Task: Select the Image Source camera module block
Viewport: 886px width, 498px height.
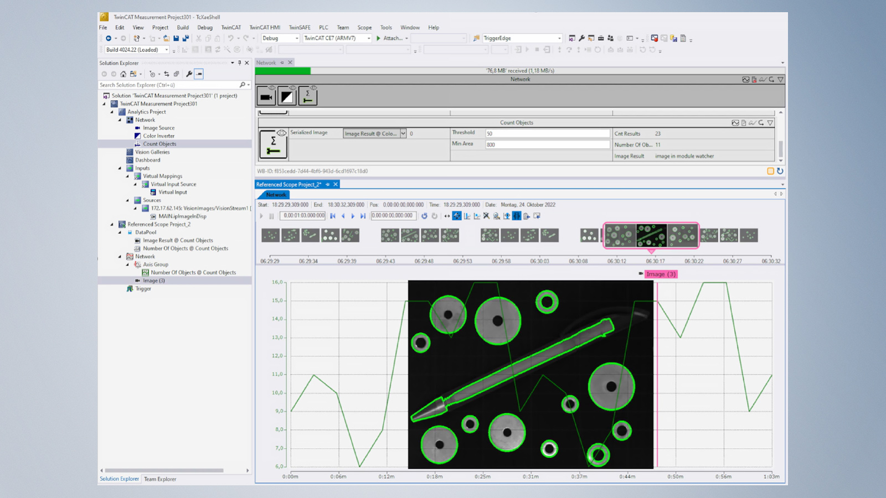Action: [266, 97]
